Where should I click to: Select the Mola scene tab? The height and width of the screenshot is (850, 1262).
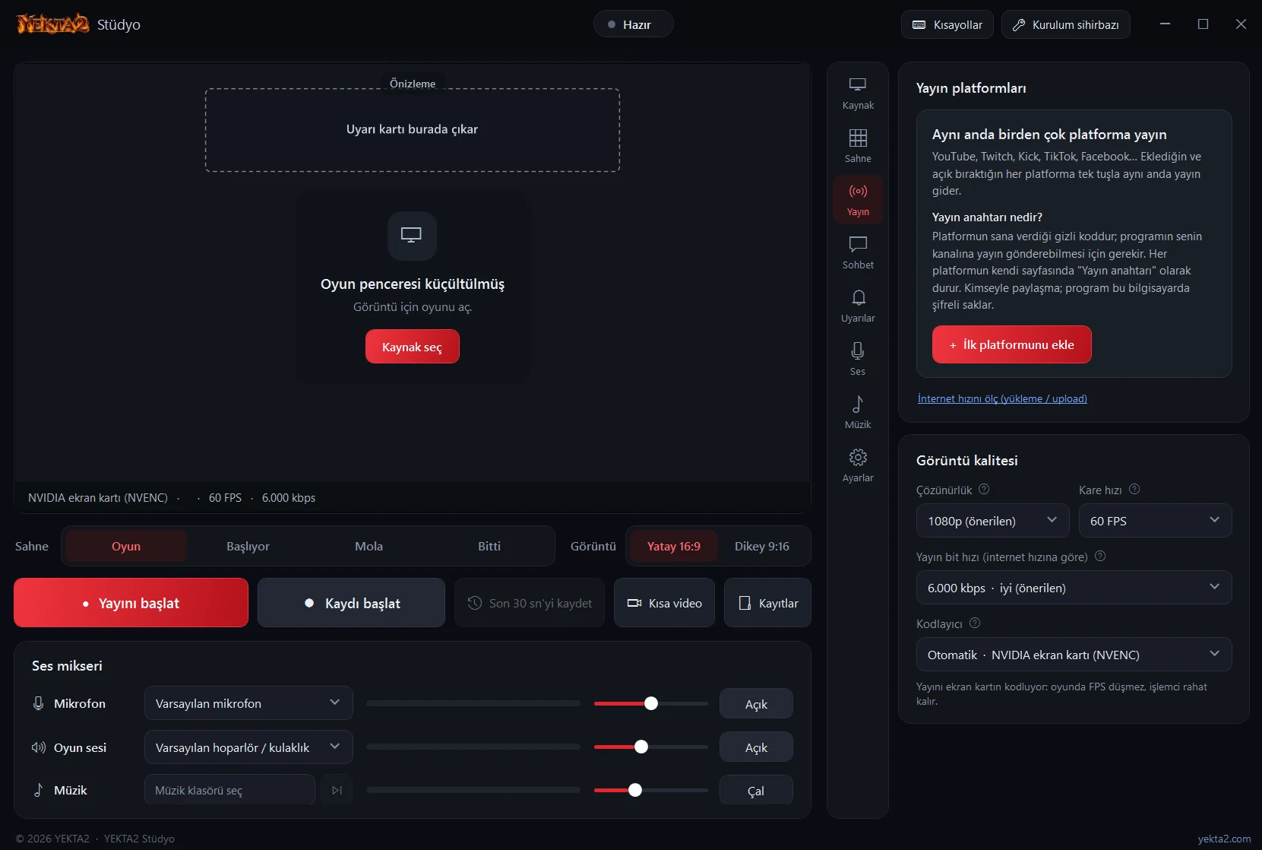[x=368, y=546]
